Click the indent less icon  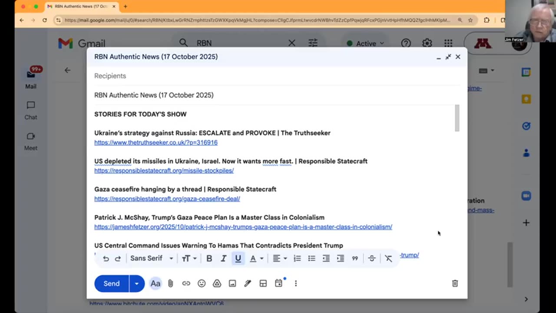pyautogui.click(x=326, y=259)
